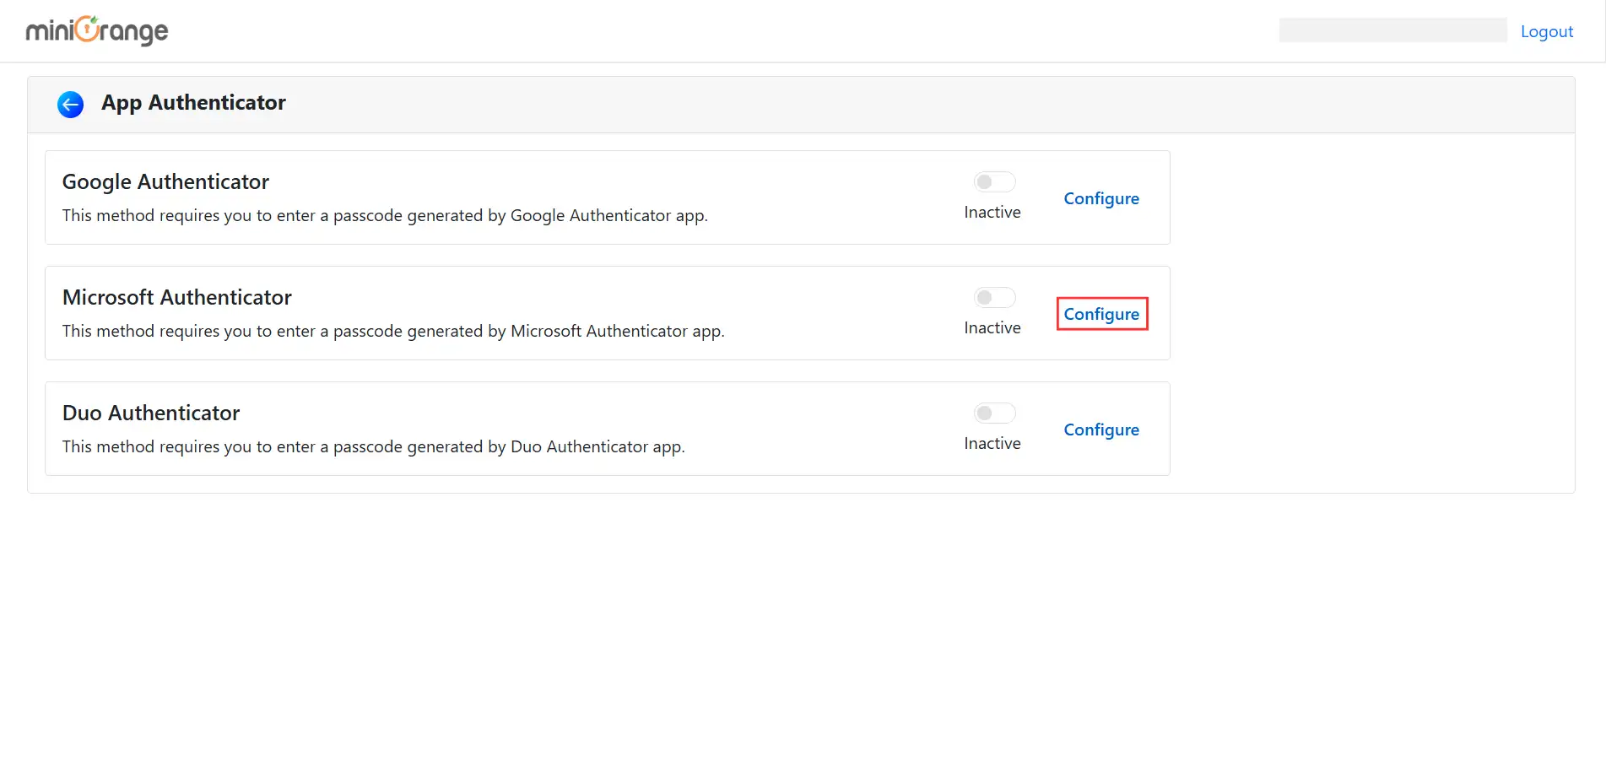This screenshot has width=1606, height=762.
Task: Select the Microsoft Authenticator title
Action: pos(177,297)
